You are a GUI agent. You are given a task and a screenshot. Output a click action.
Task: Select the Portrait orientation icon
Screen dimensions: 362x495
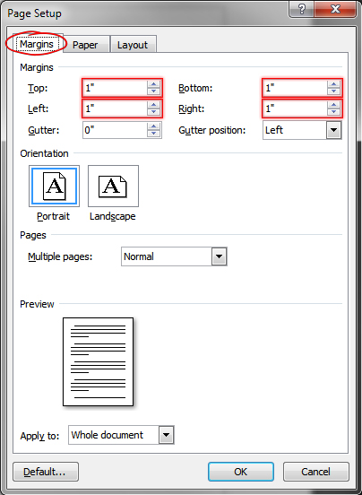54,186
